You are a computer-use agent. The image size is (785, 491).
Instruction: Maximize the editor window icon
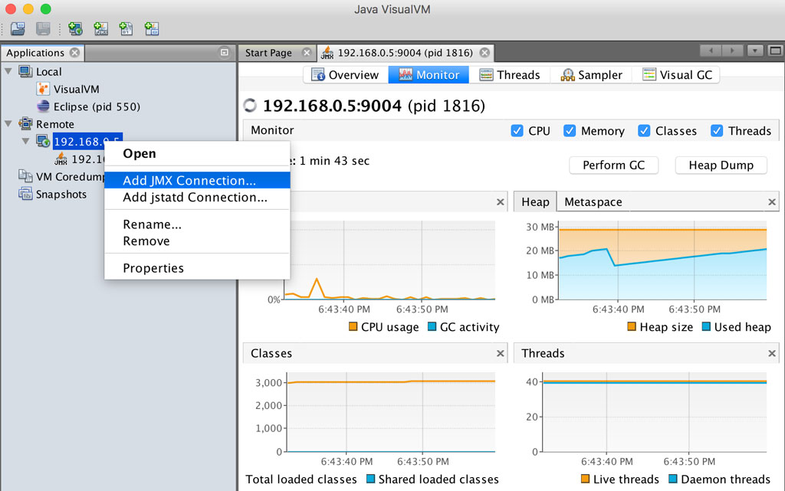pos(776,51)
